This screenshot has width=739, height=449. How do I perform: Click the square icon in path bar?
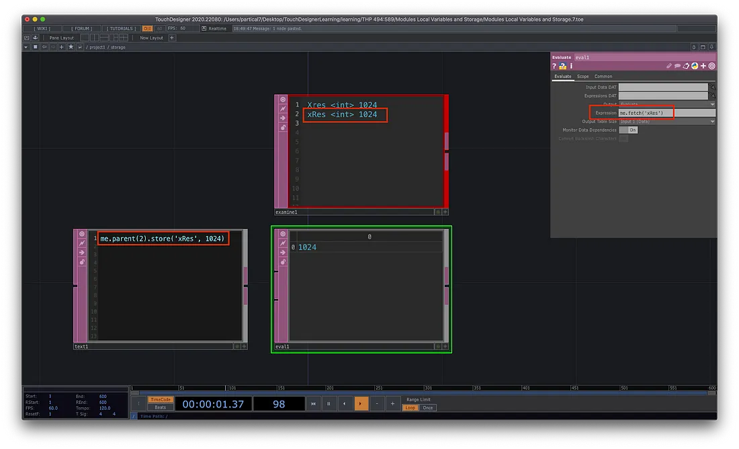click(35, 46)
